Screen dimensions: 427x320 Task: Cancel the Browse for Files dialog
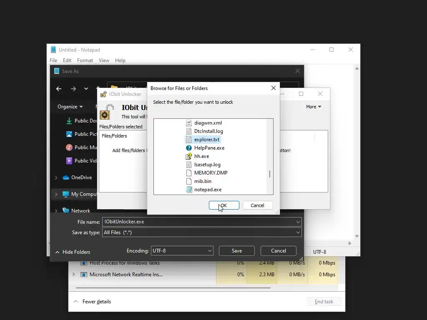pyautogui.click(x=257, y=205)
